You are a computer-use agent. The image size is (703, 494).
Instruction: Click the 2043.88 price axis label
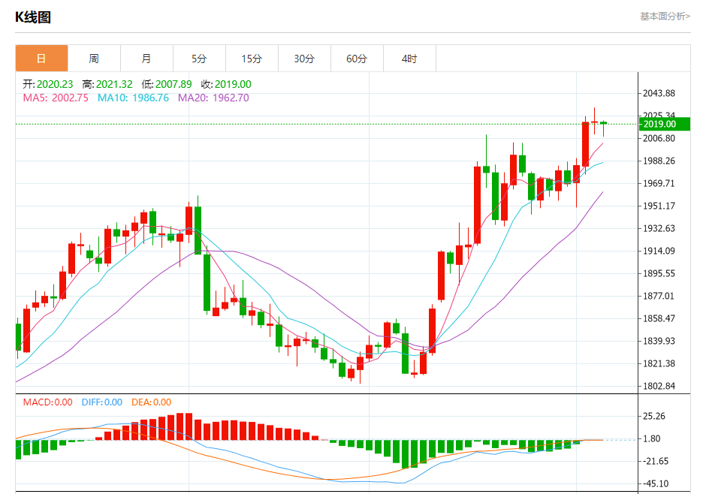[x=659, y=93]
